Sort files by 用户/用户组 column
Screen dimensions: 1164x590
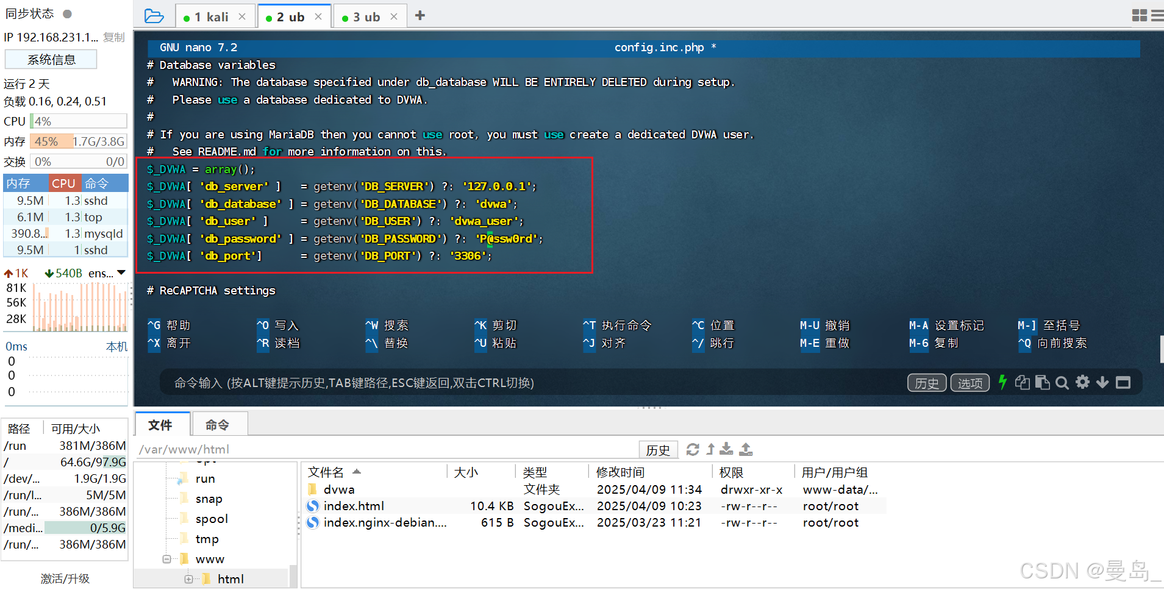(x=835, y=472)
